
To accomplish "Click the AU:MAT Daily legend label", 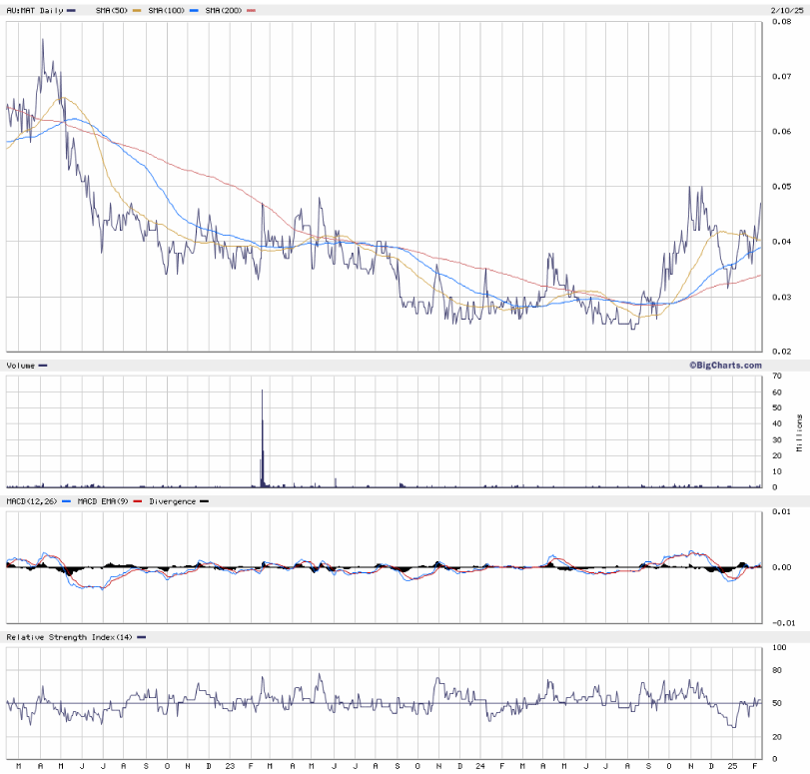I will (x=36, y=10).
